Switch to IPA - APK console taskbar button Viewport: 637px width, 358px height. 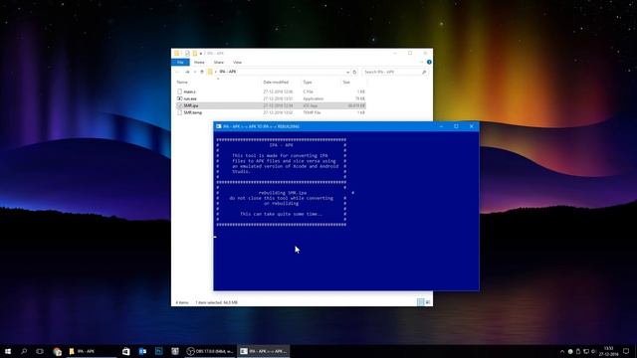click(264, 351)
